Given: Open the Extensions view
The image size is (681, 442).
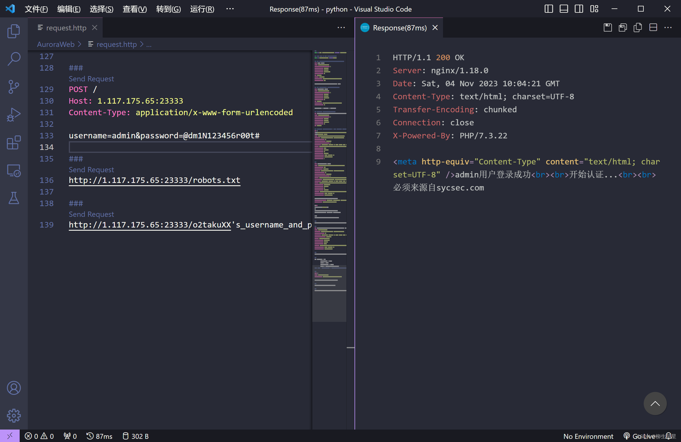Looking at the screenshot, I should tap(14, 142).
